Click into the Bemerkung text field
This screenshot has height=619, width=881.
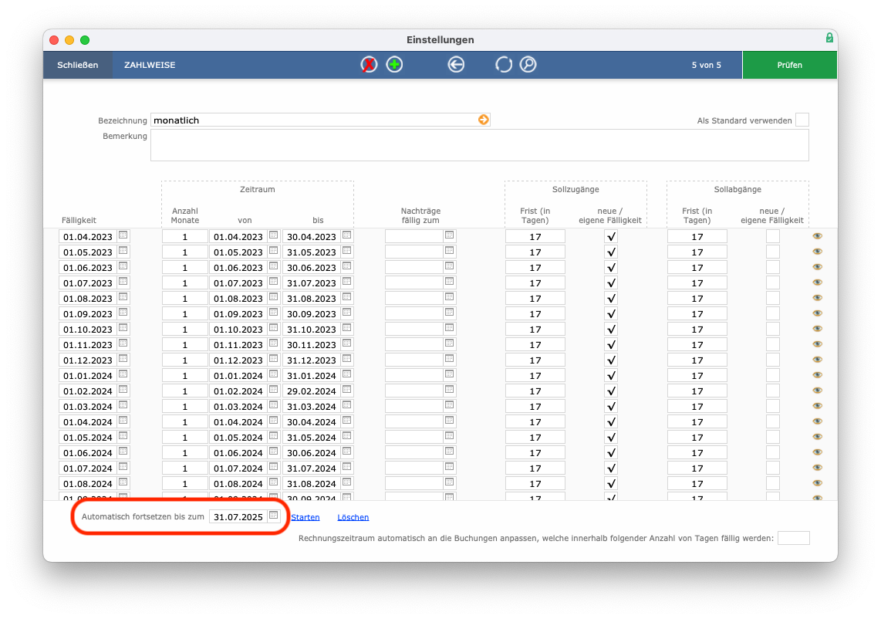coord(480,145)
